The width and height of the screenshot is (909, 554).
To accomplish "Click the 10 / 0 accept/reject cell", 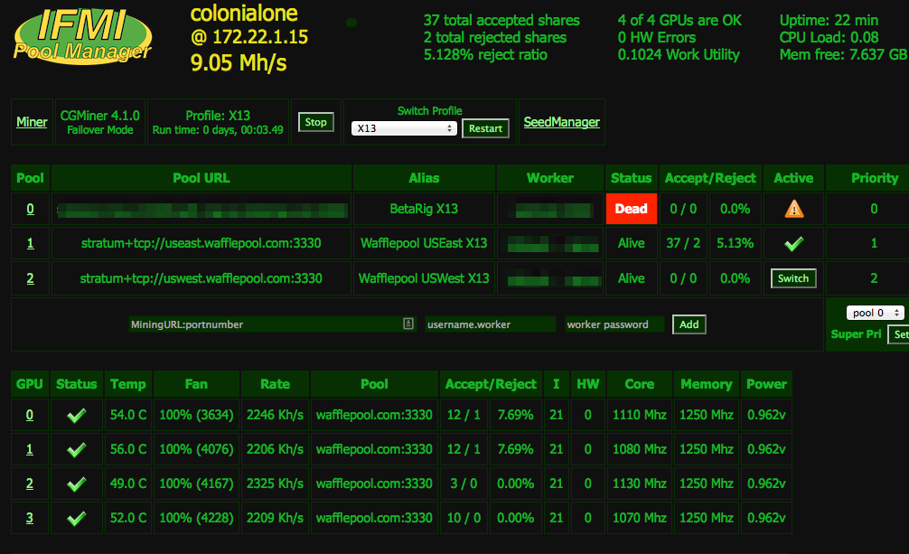I will (x=464, y=518).
